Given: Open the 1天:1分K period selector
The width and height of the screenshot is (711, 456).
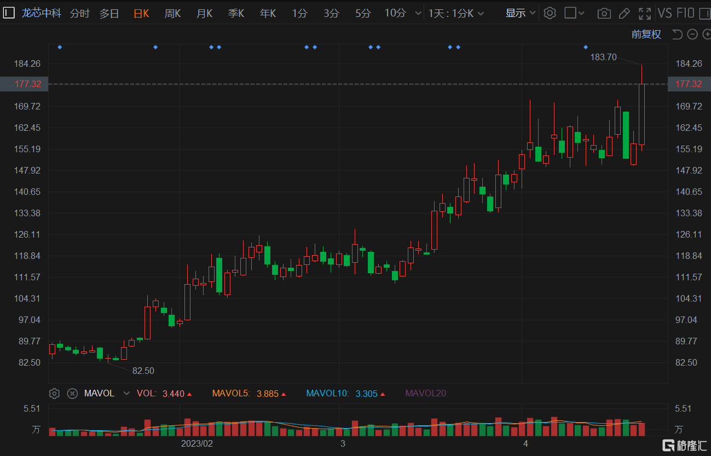Looking at the screenshot, I should tap(455, 13).
